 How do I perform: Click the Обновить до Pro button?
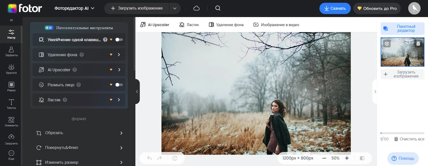click(x=377, y=9)
